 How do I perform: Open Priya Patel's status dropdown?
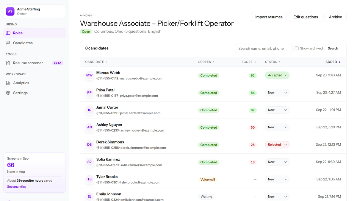(x=277, y=93)
